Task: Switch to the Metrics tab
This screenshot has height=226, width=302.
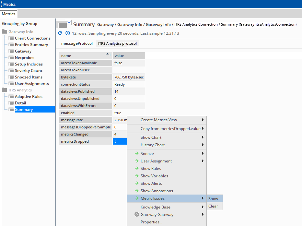Action: tap(8, 14)
